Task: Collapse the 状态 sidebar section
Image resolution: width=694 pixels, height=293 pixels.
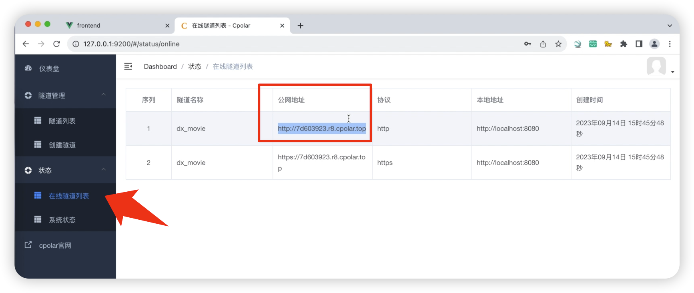Action: [104, 170]
